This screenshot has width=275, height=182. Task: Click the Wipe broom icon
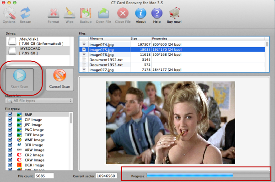coord(69,13)
